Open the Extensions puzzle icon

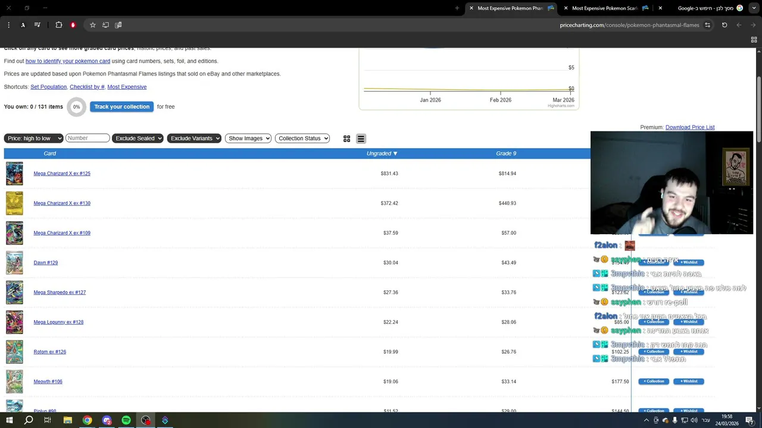pos(58,25)
